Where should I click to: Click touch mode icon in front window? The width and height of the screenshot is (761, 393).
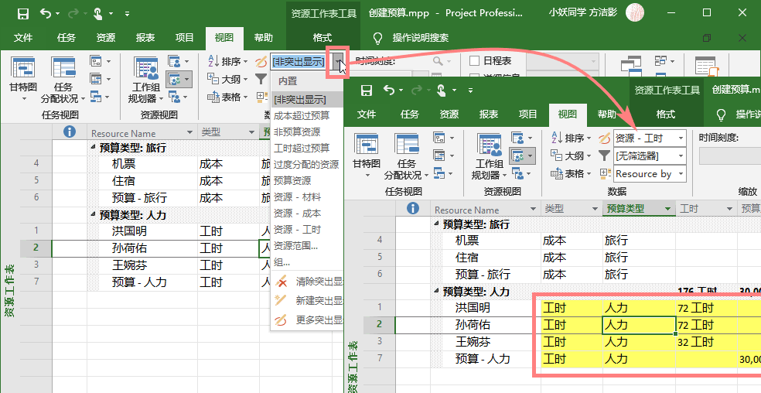pyautogui.click(x=441, y=91)
